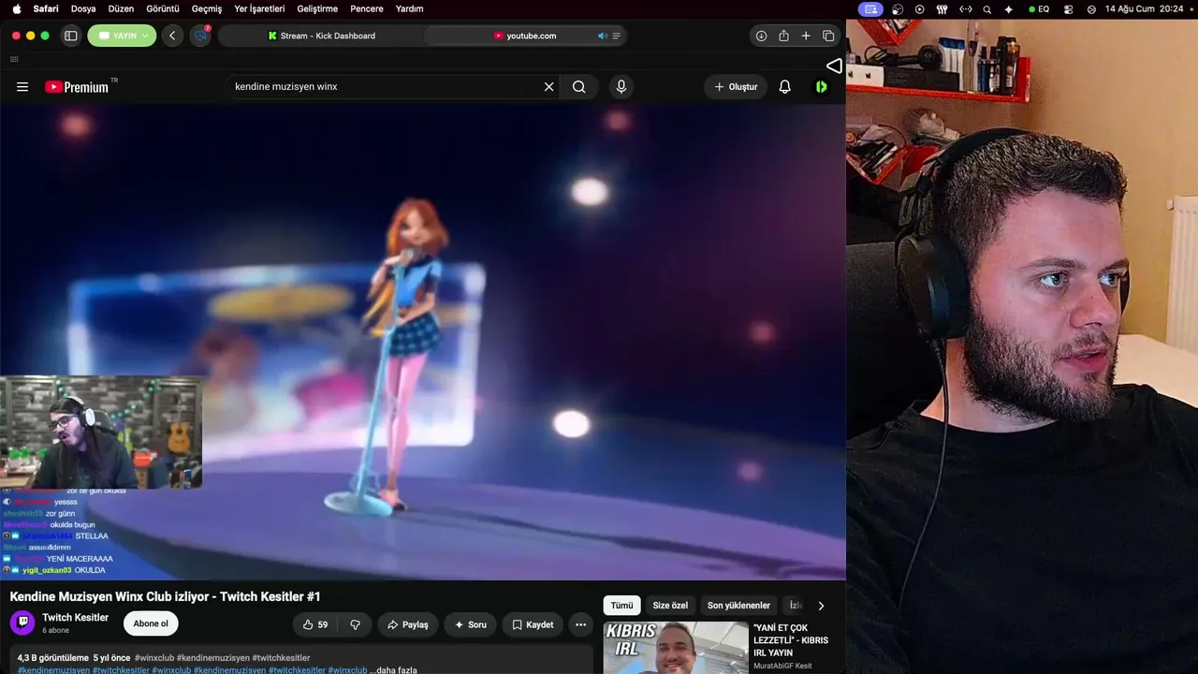
Task: Open YouTube notifications bell
Action: (x=785, y=87)
